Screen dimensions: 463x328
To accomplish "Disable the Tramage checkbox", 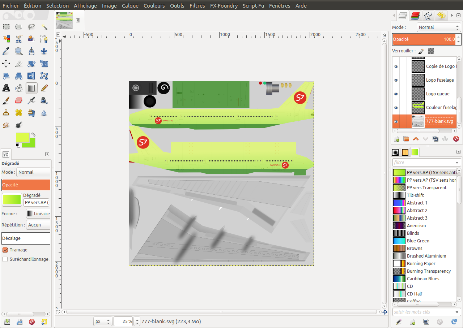I will click(5, 250).
